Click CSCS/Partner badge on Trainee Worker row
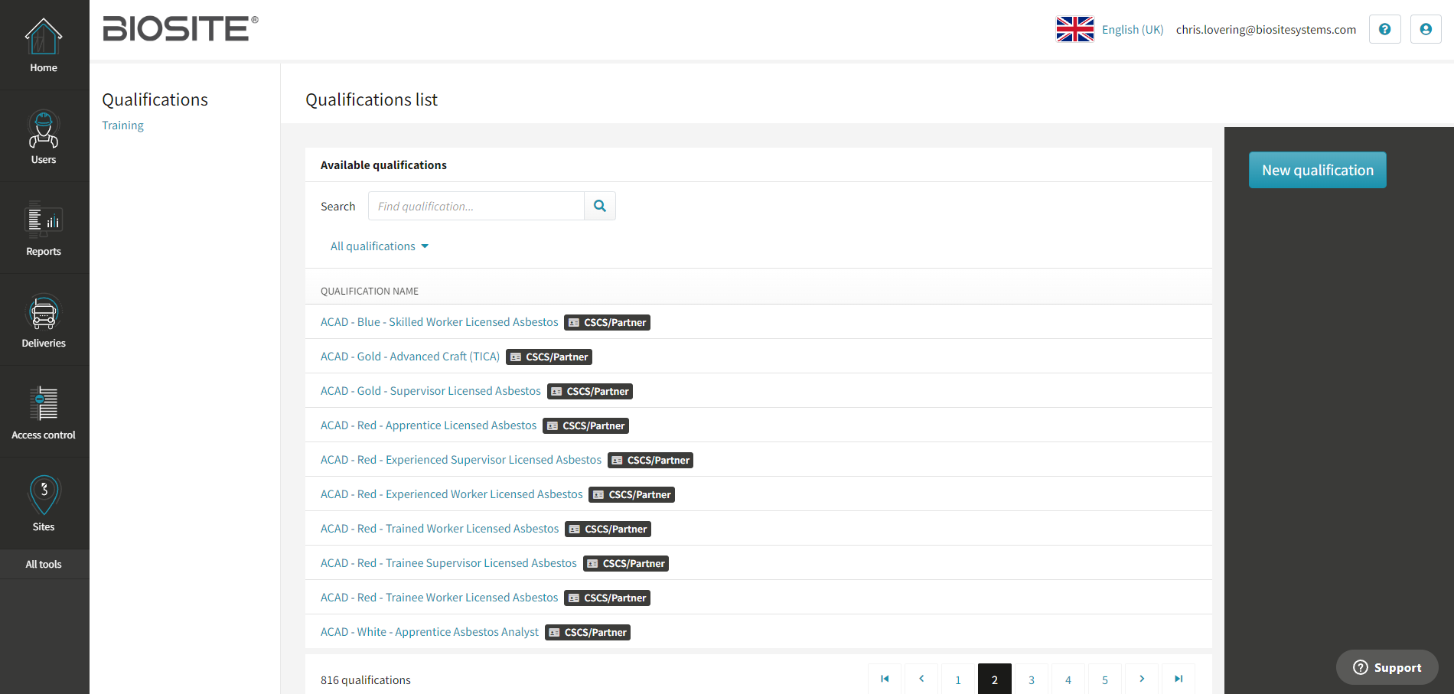The width and height of the screenshot is (1454, 694). click(608, 598)
